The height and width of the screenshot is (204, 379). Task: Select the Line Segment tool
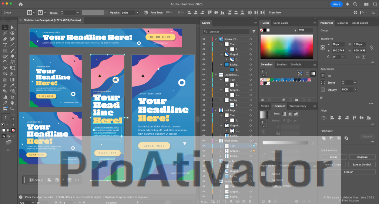pos(12,45)
